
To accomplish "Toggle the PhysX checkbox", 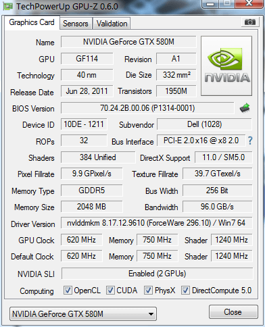I will tap(148, 291).
